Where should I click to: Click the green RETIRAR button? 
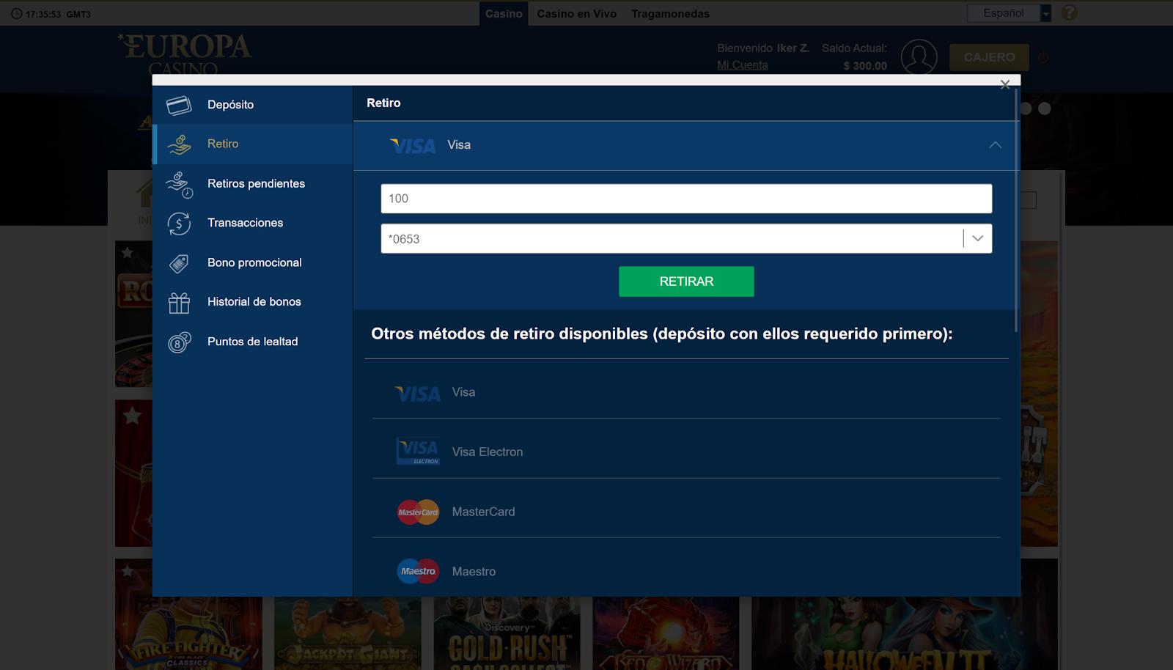(x=686, y=281)
